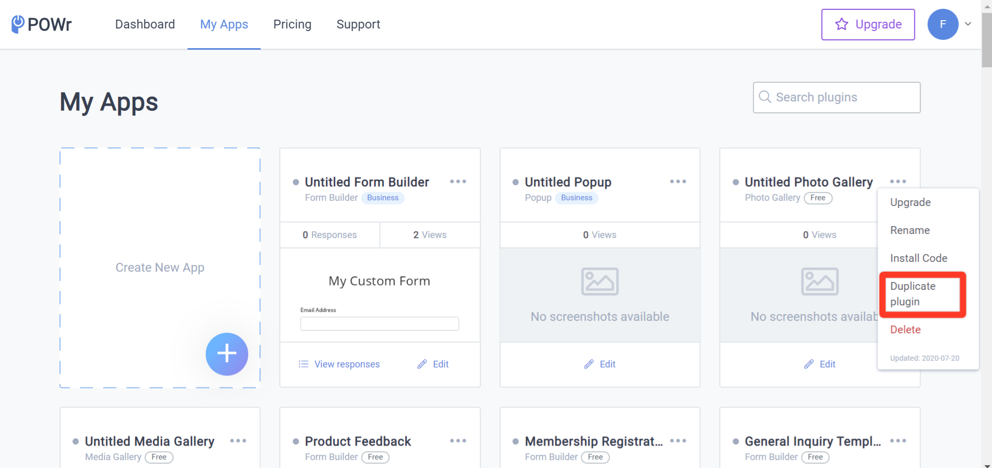Click the Edit link on Photo Gallery card
This screenshot has height=468, width=992.
pos(820,364)
